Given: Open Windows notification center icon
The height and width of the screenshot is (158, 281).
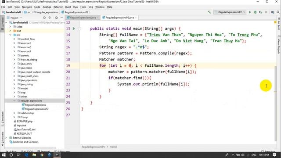Looking at the screenshot, I should (x=274, y=155).
